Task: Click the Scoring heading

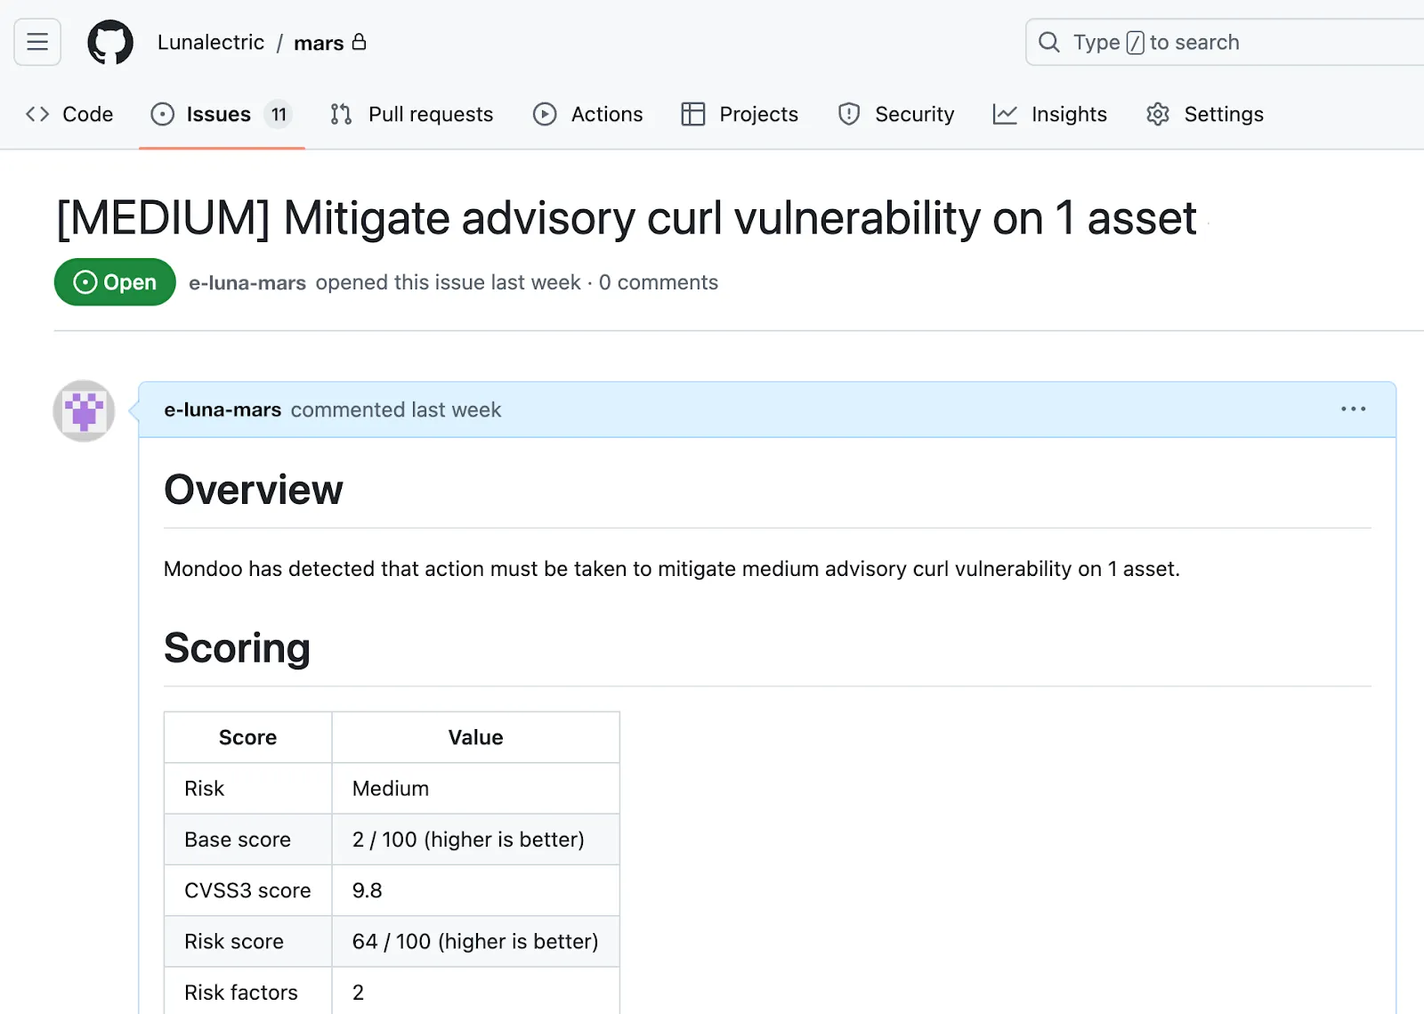Action: click(238, 648)
